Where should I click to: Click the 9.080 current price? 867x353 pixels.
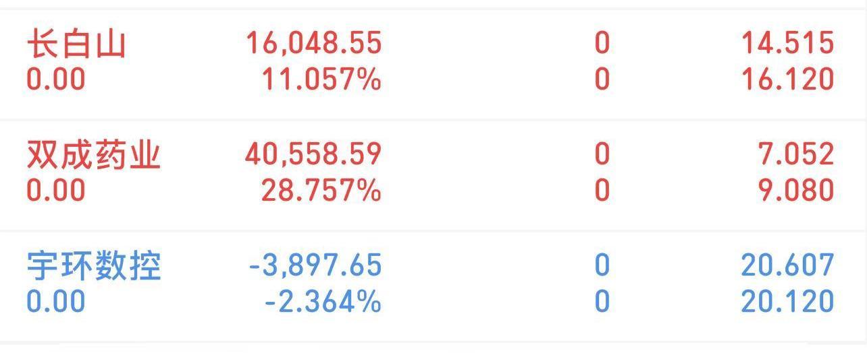click(x=796, y=190)
